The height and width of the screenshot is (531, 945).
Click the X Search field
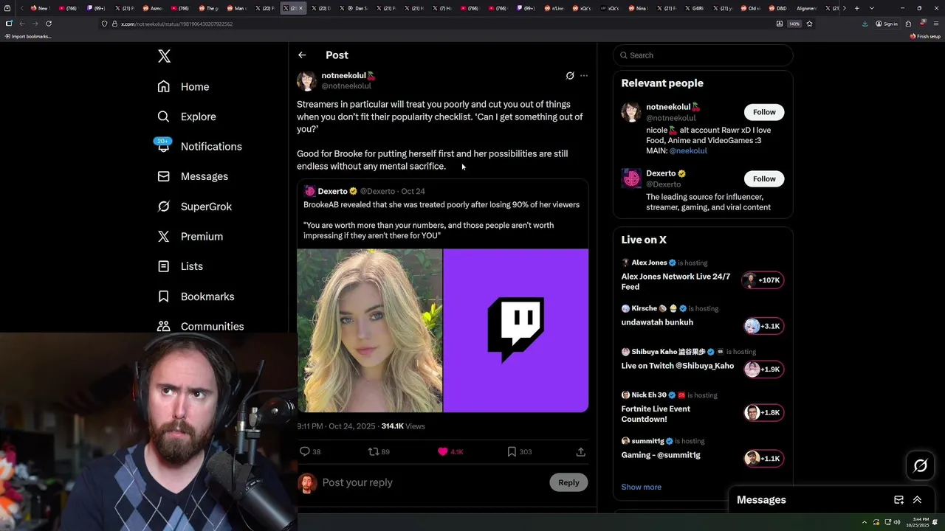pos(703,55)
